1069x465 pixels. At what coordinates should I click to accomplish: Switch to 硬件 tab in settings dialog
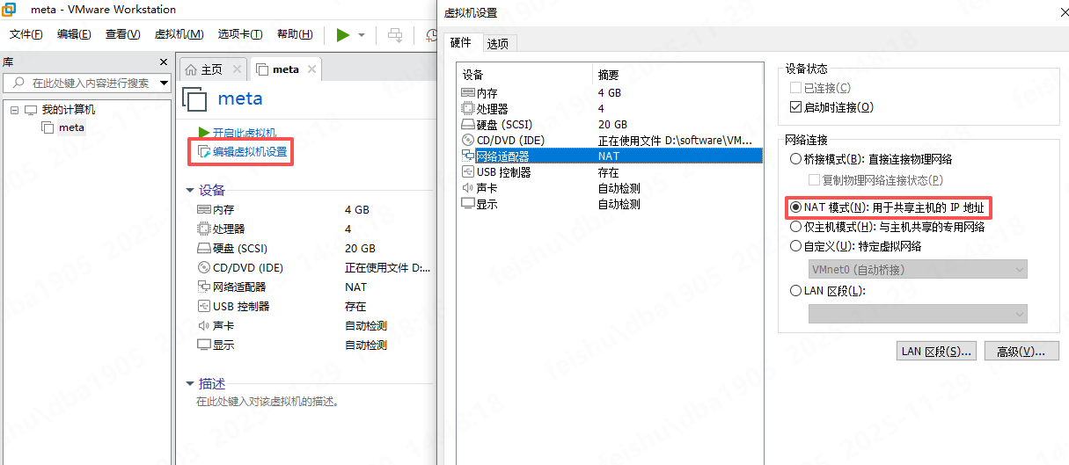click(461, 42)
